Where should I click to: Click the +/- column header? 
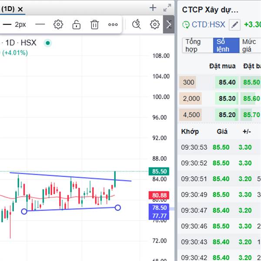point(247,131)
